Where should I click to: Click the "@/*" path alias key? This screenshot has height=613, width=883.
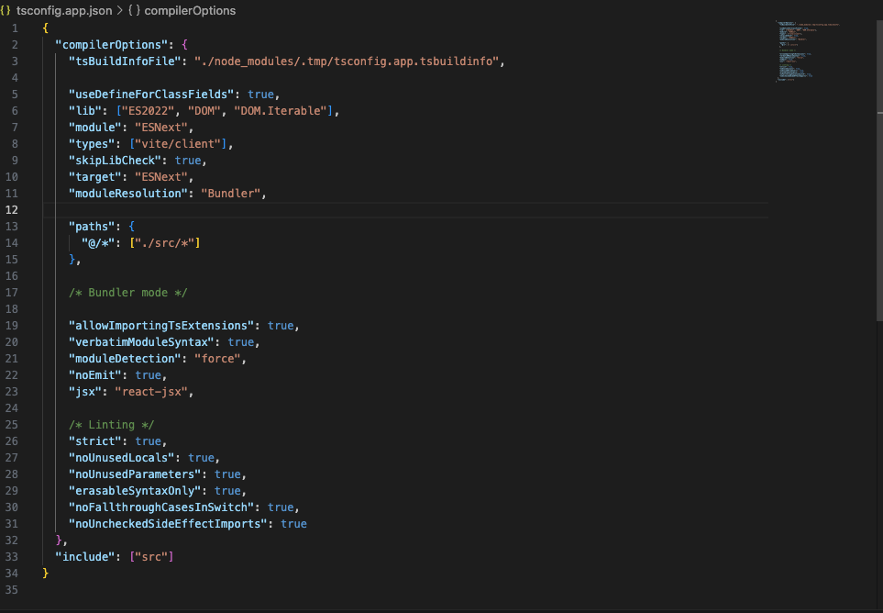click(x=98, y=243)
